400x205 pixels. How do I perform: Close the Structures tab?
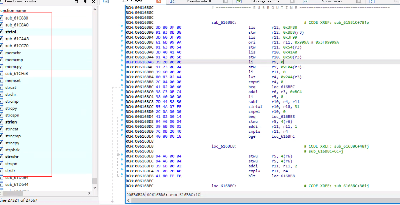click(x=359, y=1)
